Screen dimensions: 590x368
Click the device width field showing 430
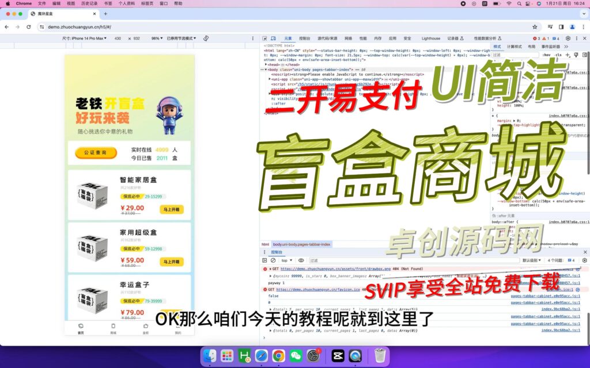tap(118, 39)
